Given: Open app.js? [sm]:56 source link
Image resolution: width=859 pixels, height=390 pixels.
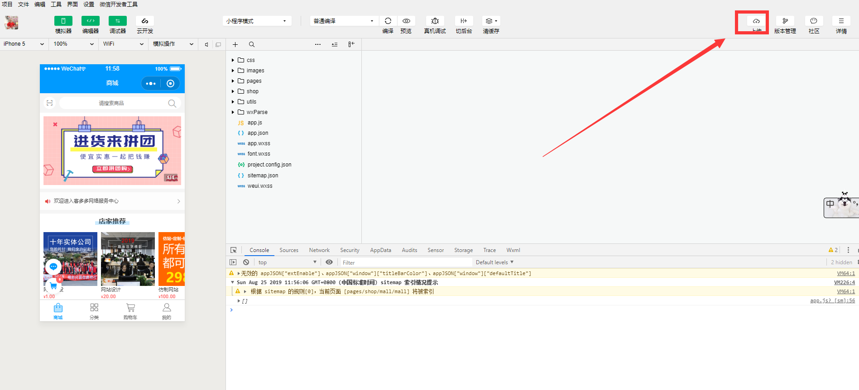Looking at the screenshot, I should coord(832,301).
